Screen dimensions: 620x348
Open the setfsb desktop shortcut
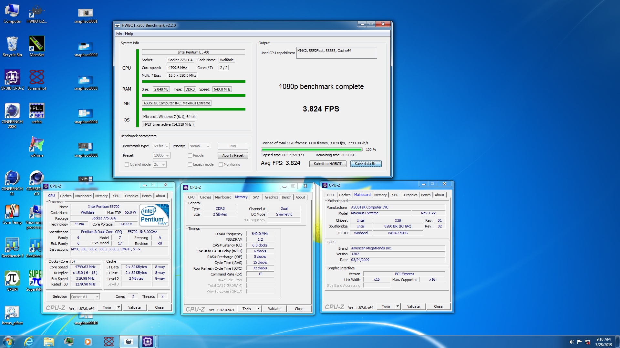click(36, 114)
